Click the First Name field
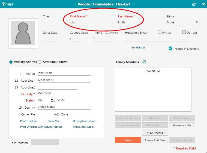207x153 pixels. pyautogui.click(x=89, y=23)
